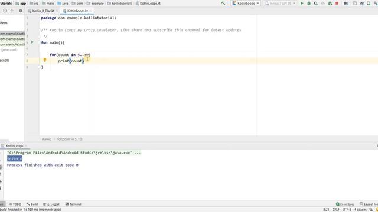Image resolution: width=378 pixels, height=212 pixels.
Task: Click the java.exe command line in console
Action: [x=74, y=153]
